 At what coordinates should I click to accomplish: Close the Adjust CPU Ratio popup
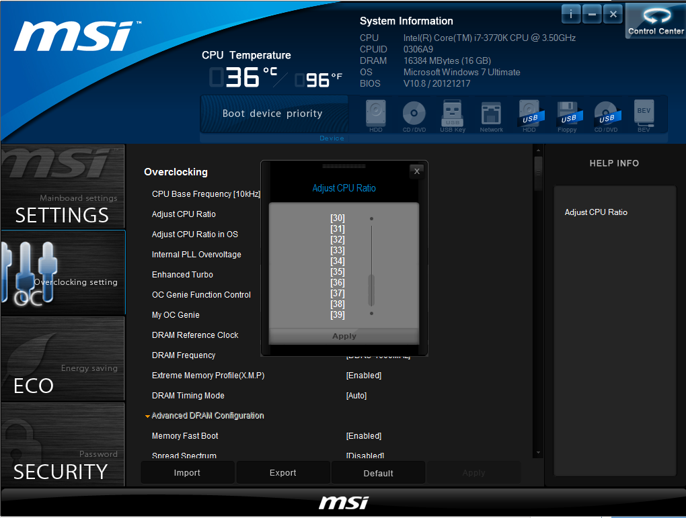417,171
